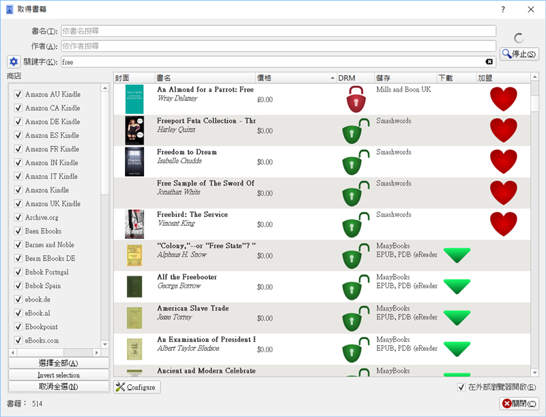Viewport: 546px width, 417px height.
Task: Click the store list vertical scrollbar
Action: click(x=105, y=205)
